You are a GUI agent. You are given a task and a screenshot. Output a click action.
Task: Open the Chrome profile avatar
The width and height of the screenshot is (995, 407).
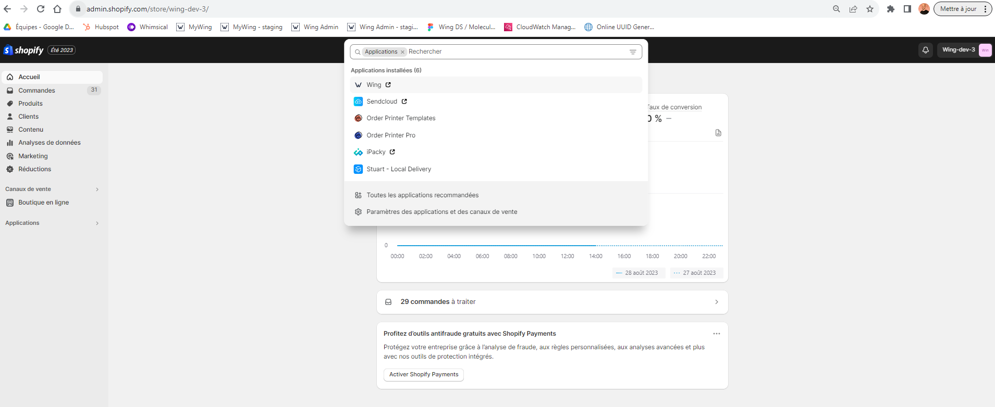coord(924,9)
